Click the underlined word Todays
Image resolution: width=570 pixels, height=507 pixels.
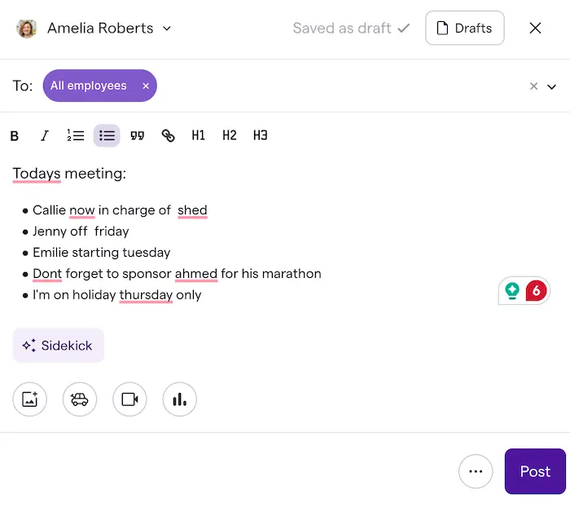coord(37,174)
